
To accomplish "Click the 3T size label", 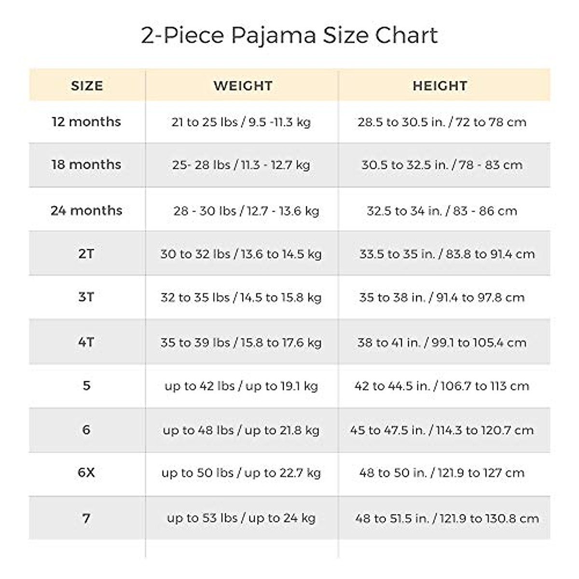I will [x=87, y=297].
